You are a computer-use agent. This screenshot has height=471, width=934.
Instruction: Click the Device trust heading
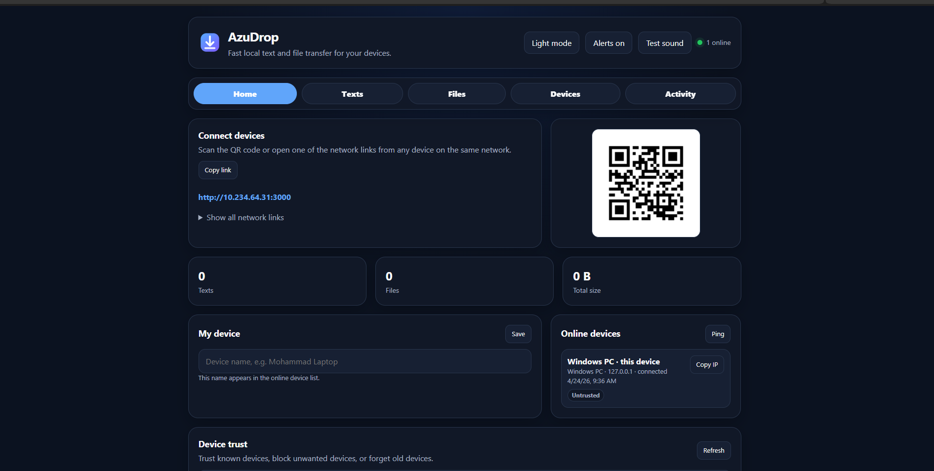223,444
